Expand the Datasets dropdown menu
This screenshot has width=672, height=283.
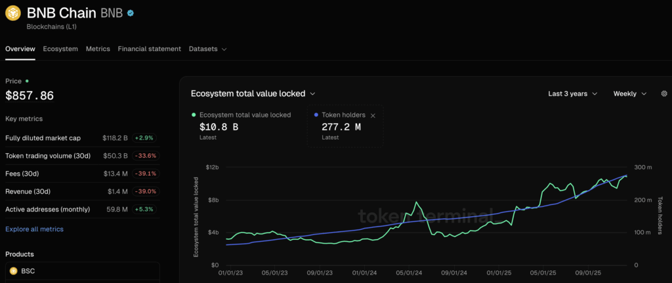click(x=207, y=49)
